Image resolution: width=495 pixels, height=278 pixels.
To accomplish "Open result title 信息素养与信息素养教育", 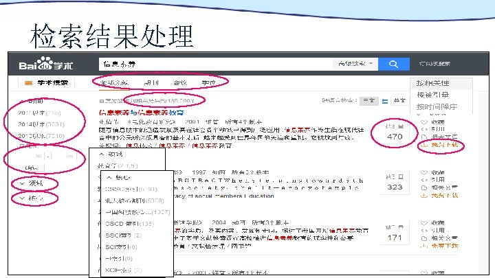I will [x=142, y=113].
